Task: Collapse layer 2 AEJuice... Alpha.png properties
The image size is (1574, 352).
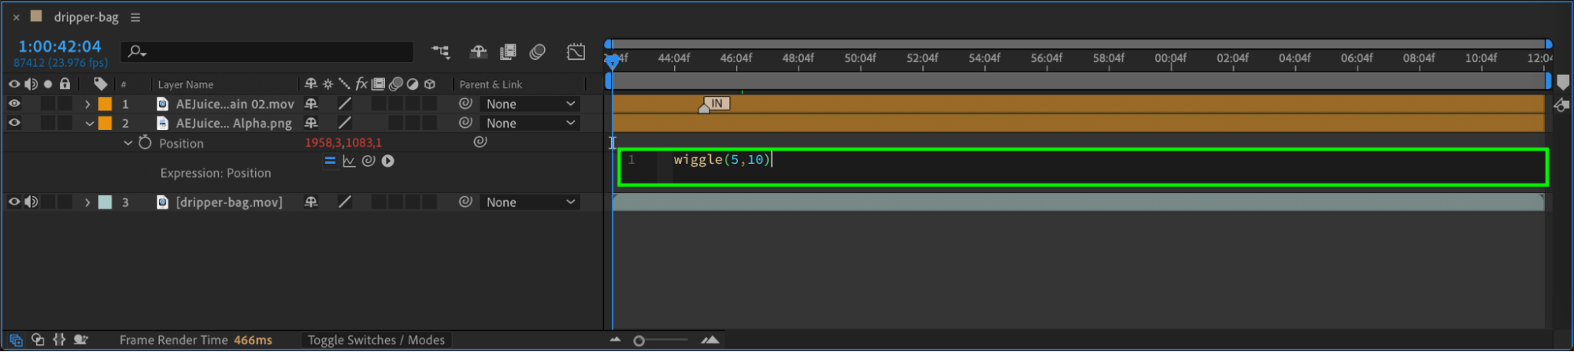Action: coord(89,124)
